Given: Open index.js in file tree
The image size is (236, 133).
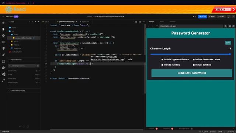Looking at the screenshot, I should 15,45.
